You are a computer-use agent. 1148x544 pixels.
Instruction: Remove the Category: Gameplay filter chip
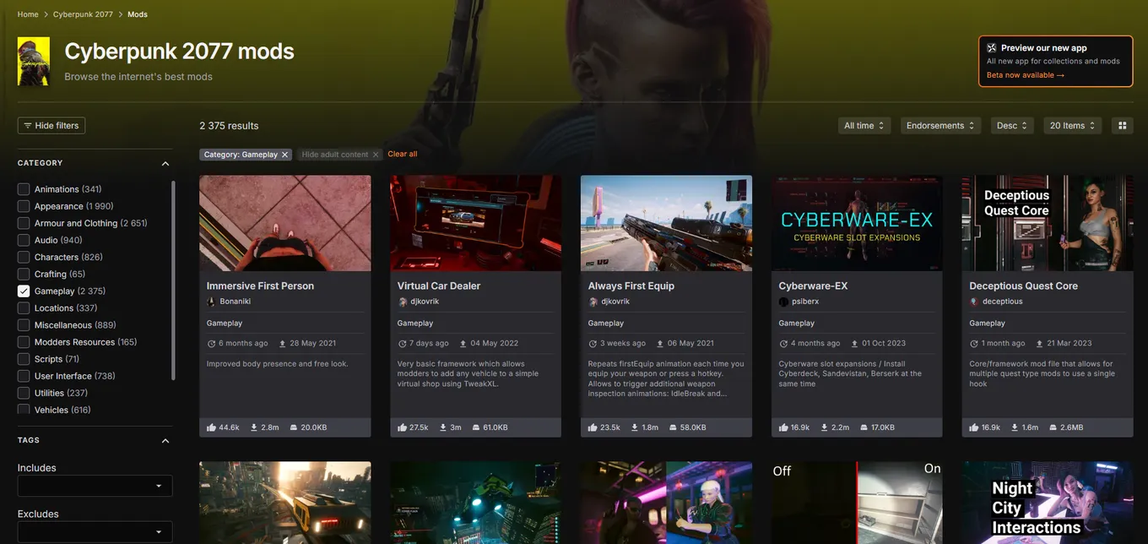(x=285, y=155)
